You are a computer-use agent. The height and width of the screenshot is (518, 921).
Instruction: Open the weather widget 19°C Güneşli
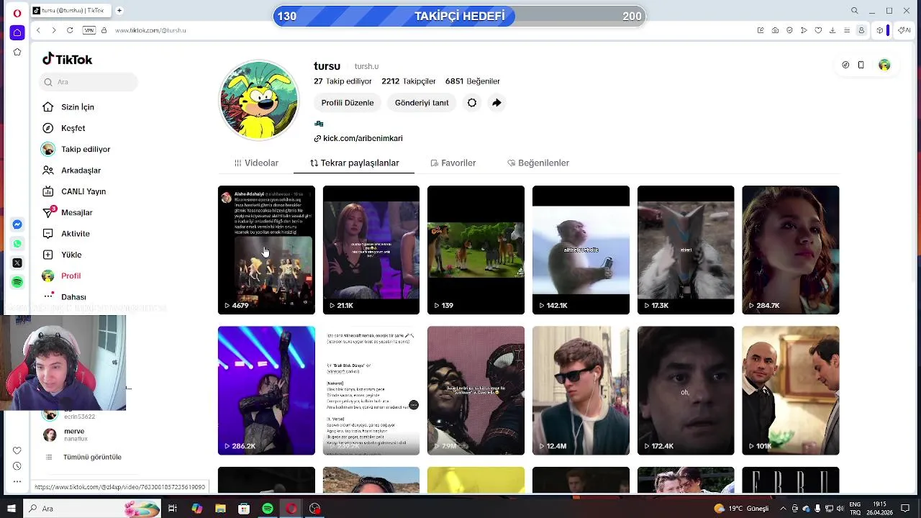click(x=740, y=509)
